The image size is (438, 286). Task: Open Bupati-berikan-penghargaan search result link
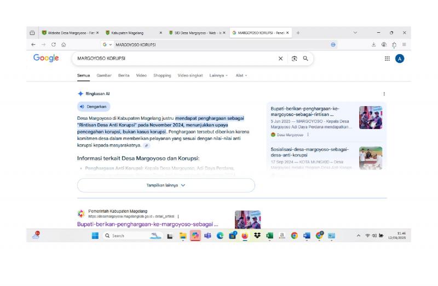(147, 224)
